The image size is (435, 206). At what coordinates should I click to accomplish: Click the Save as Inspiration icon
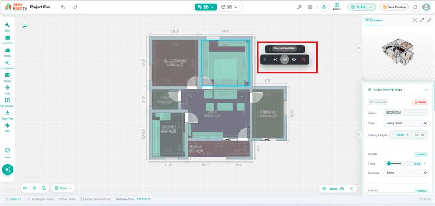284,60
